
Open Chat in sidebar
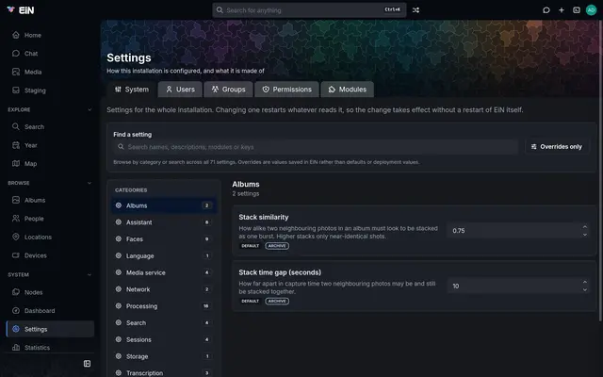click(x=50, y=54)
